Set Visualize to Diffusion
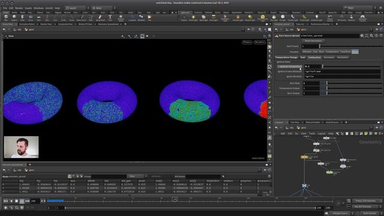 [307, 52]
